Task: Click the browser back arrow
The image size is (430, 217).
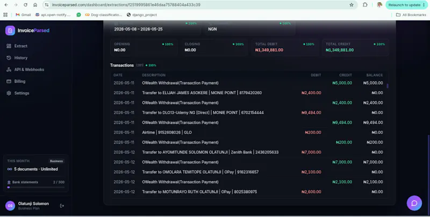Action: pos(6,5)
